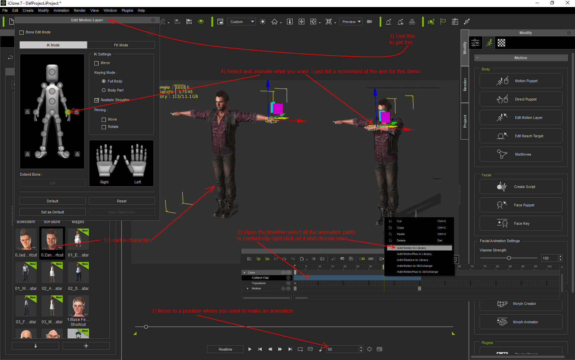Open the Plugins menu
Screen dimensions: 575x360
coord(127,10)
